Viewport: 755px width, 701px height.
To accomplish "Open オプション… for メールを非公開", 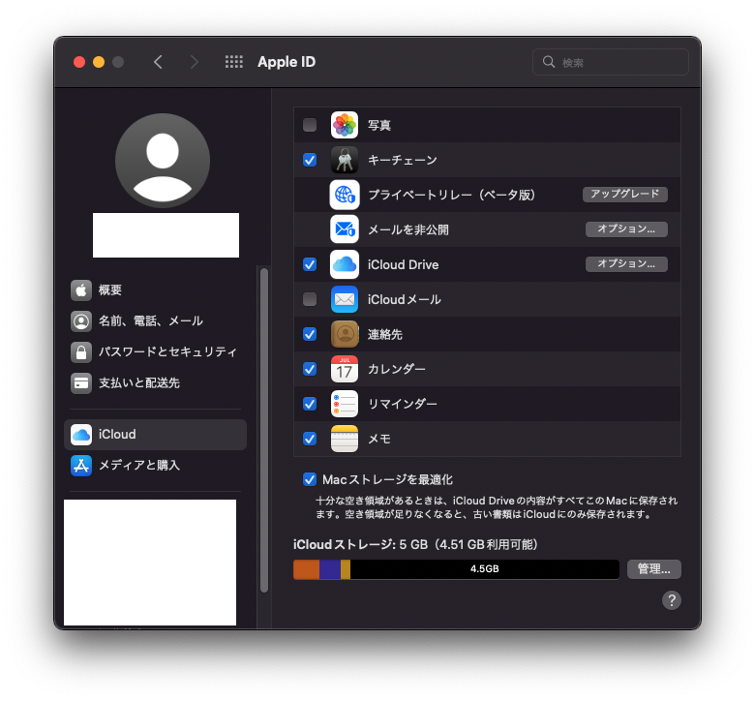I will (x=626, y=229).
